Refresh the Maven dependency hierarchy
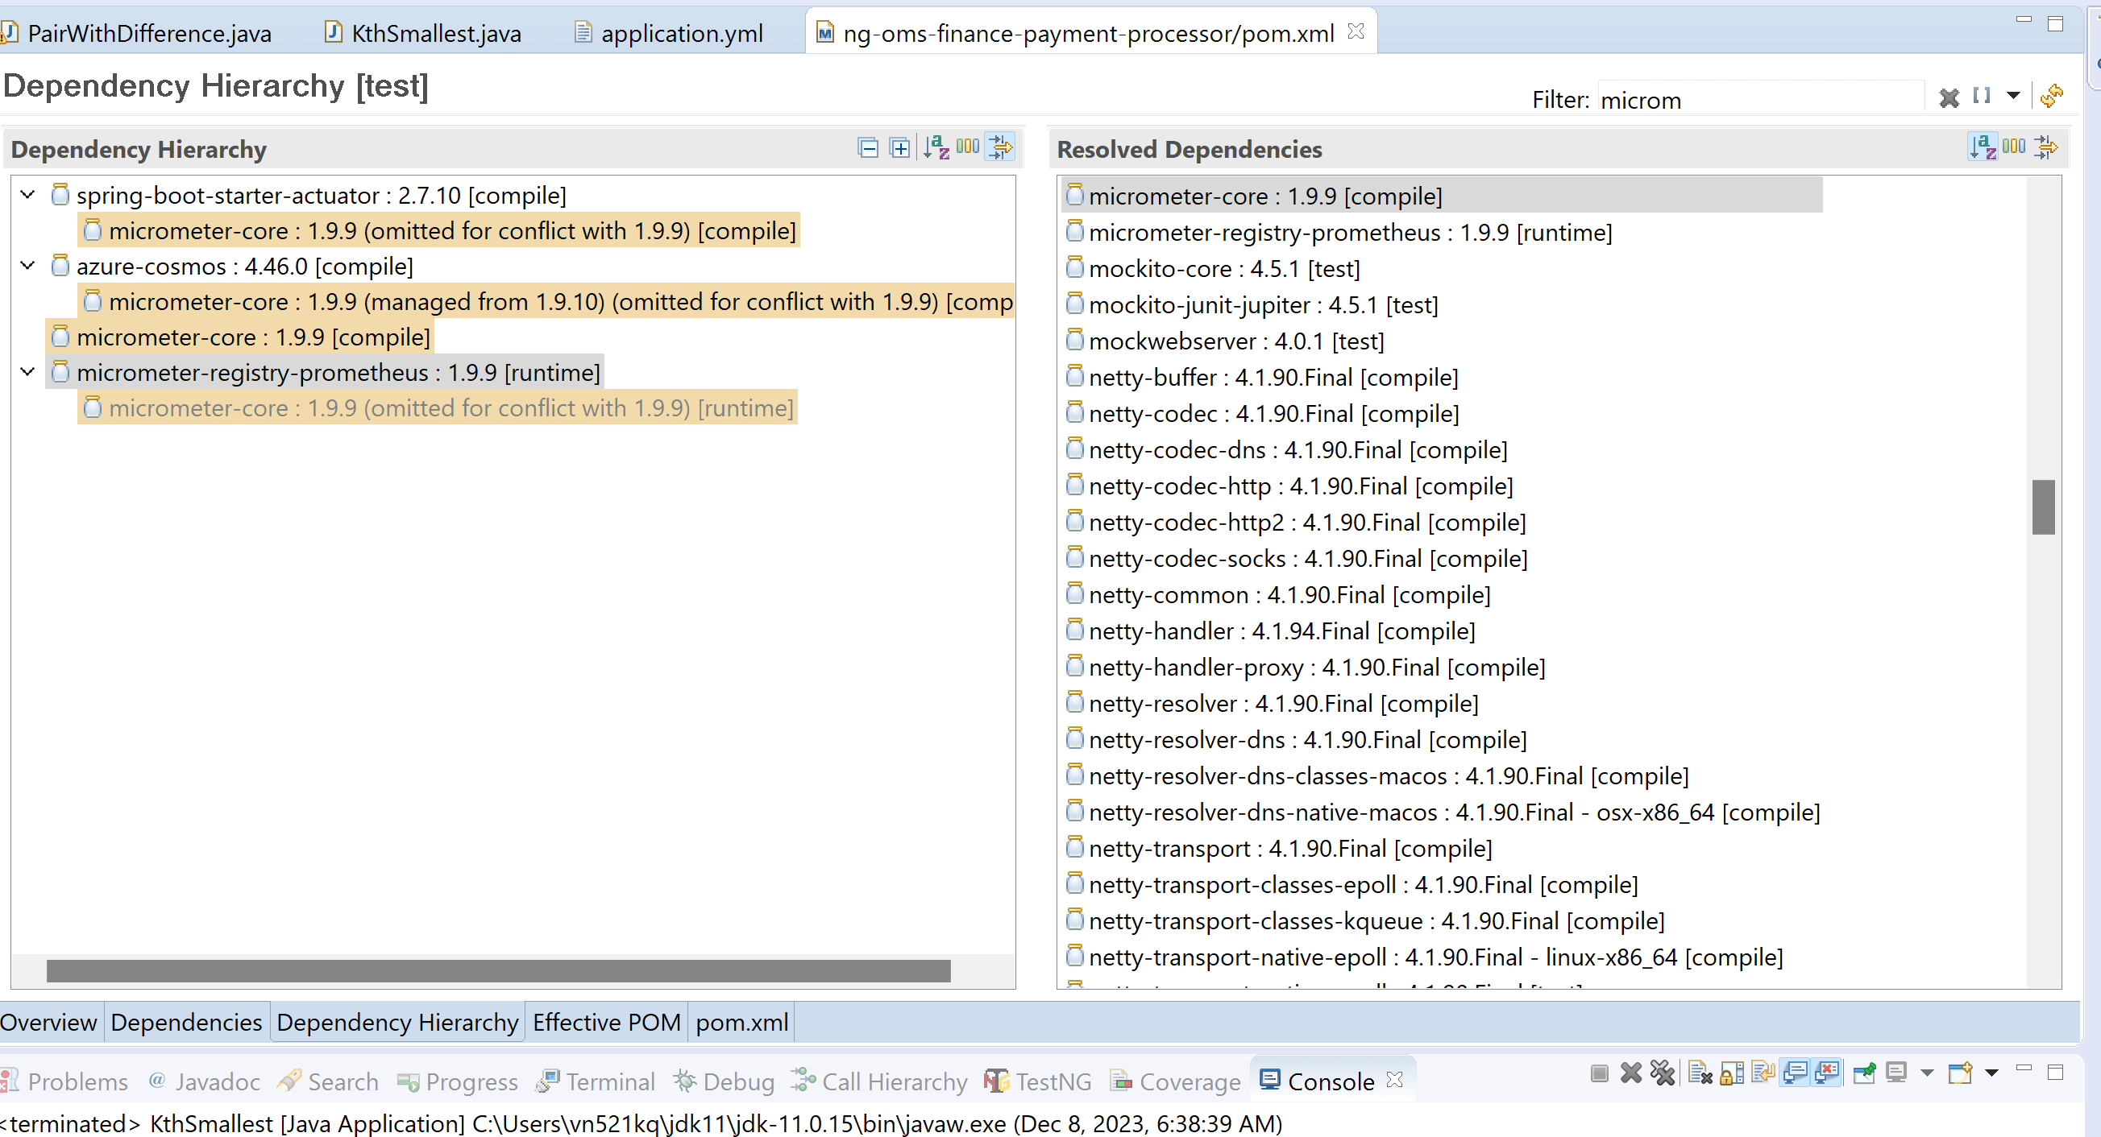Screen dimensions: 2101x1137 click(2053, 96)
